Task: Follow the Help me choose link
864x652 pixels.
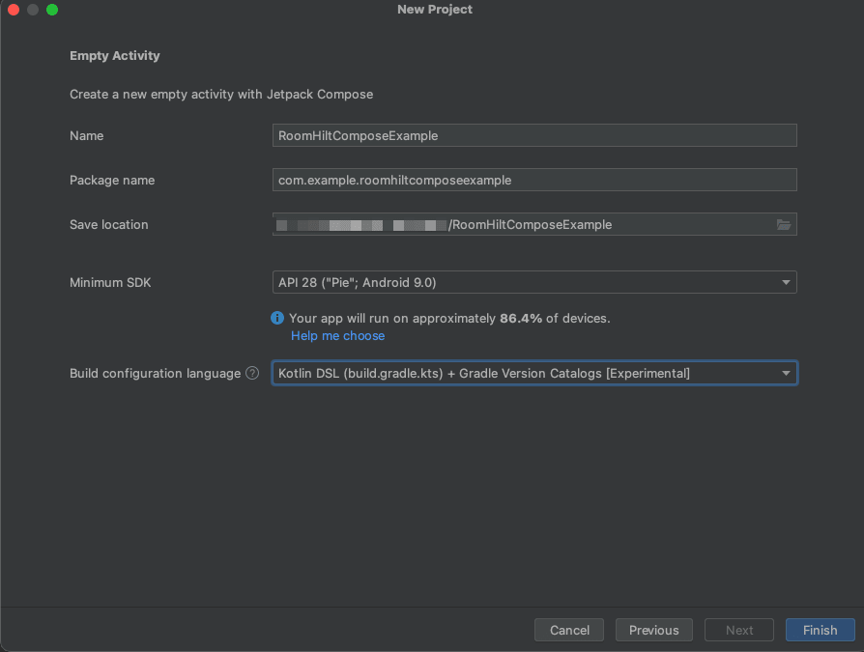Action: click(x=337, y=336)
